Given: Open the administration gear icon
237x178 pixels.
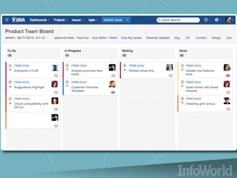Looking at the screenshot, I should tap(216, 20).
